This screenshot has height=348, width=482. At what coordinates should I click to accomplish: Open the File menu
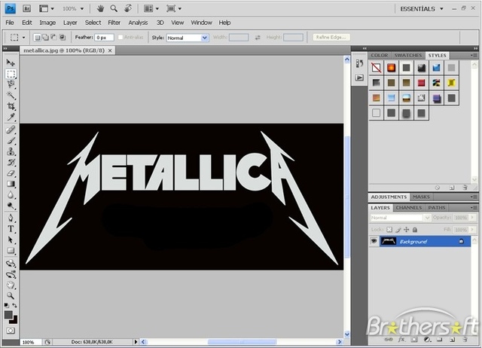(x=10, y=23)
